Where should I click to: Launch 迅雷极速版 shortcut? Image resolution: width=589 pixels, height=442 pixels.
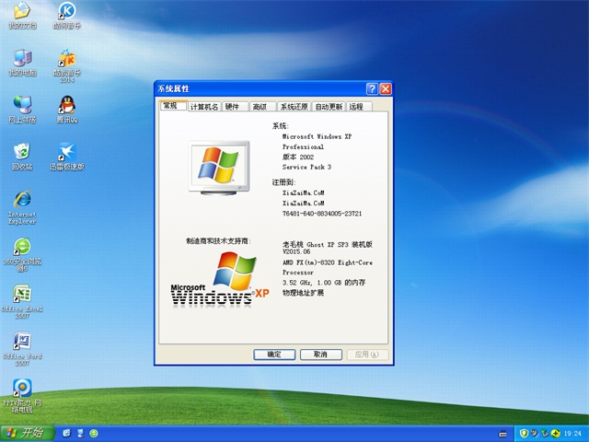(66, 151)
